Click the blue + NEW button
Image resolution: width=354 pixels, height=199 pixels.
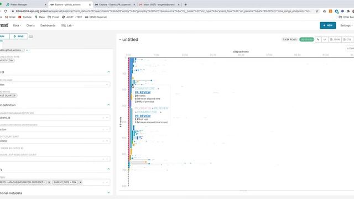click(x=328, y=25)
